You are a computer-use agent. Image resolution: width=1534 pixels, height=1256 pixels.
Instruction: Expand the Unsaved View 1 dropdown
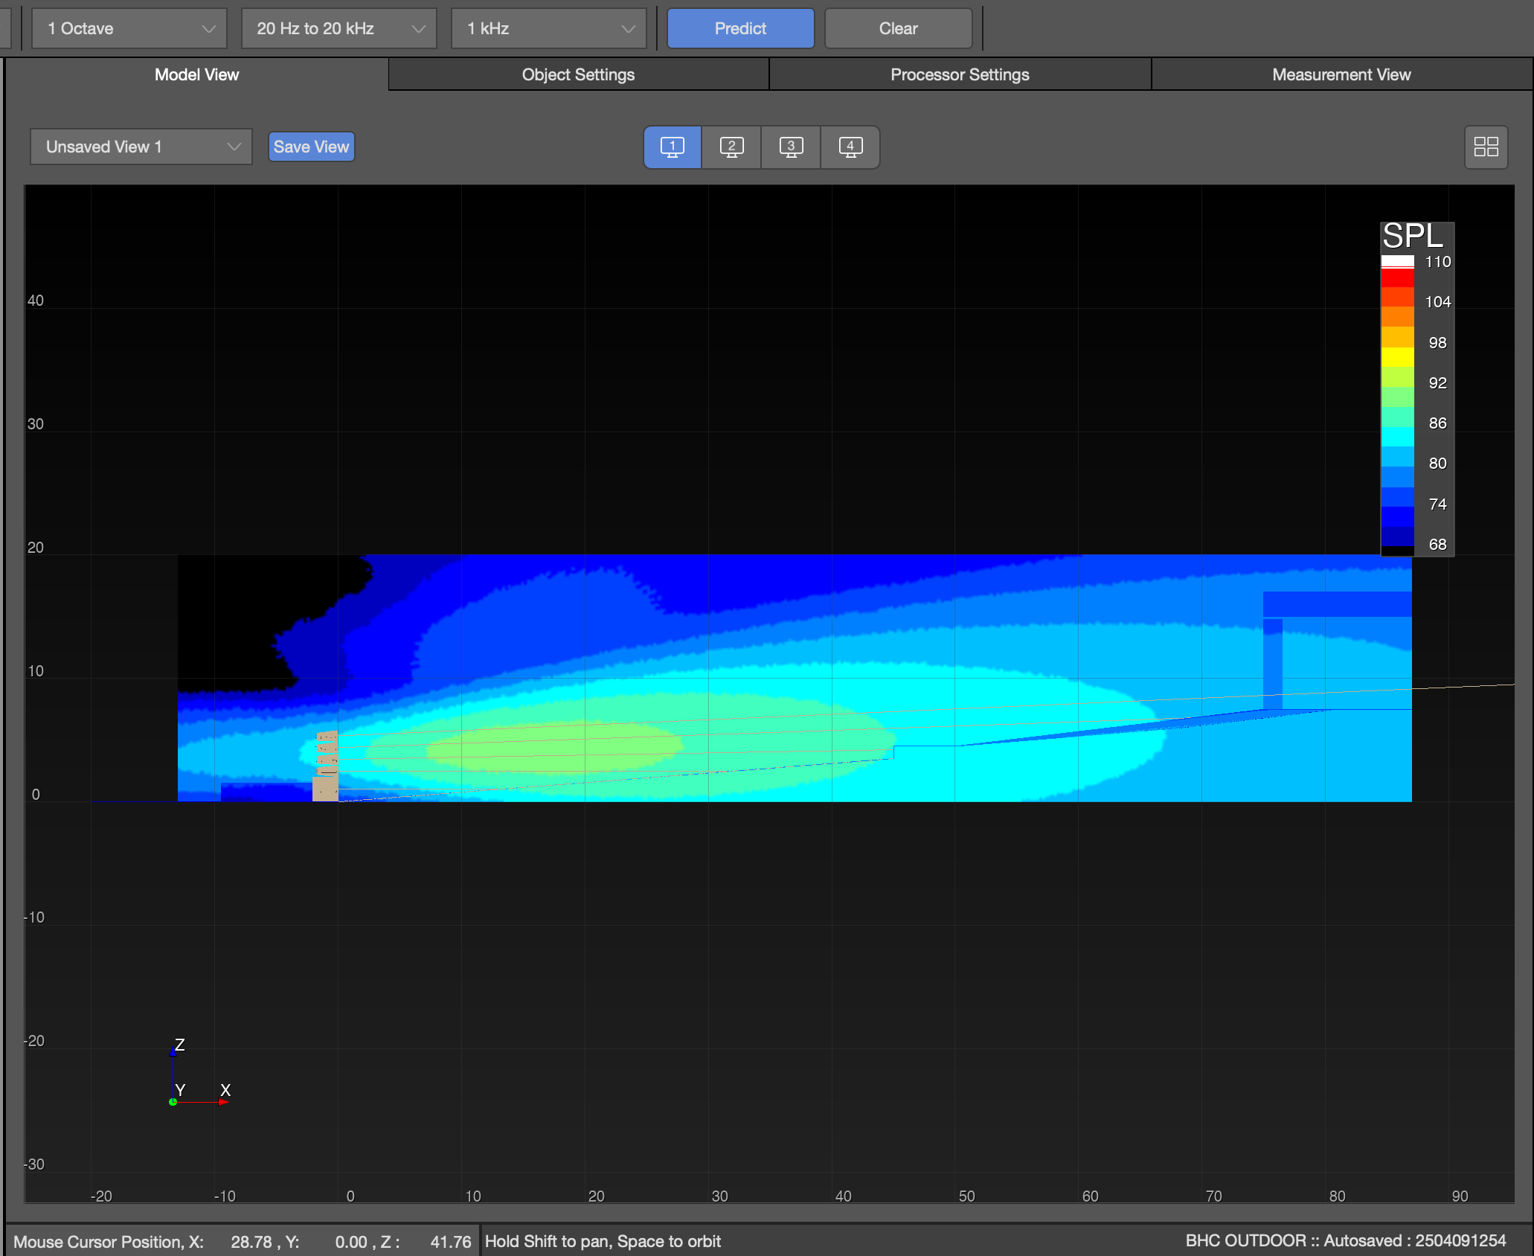(x=141, y=147)
